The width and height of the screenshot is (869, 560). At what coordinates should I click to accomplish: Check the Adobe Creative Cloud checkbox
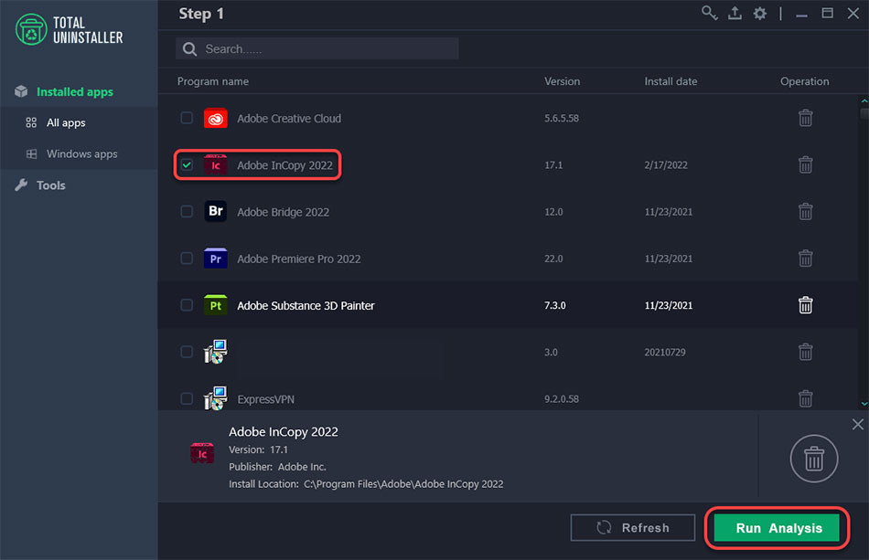tap(187, 118)
